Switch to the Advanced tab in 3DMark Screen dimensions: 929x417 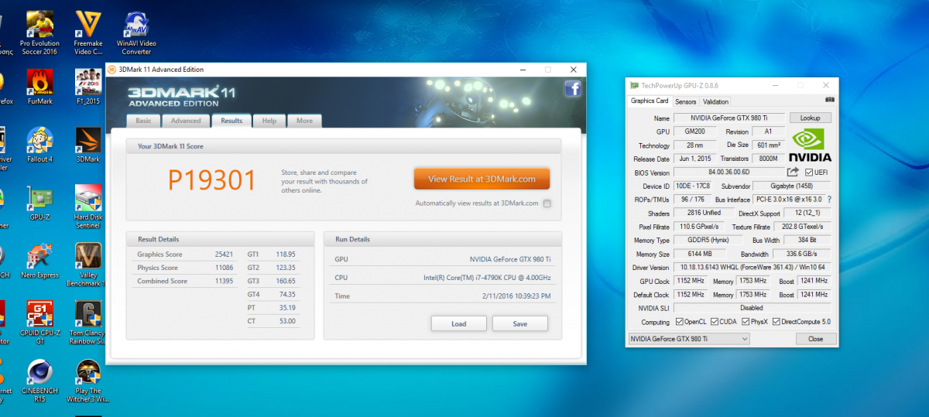(x=186, y=121)
